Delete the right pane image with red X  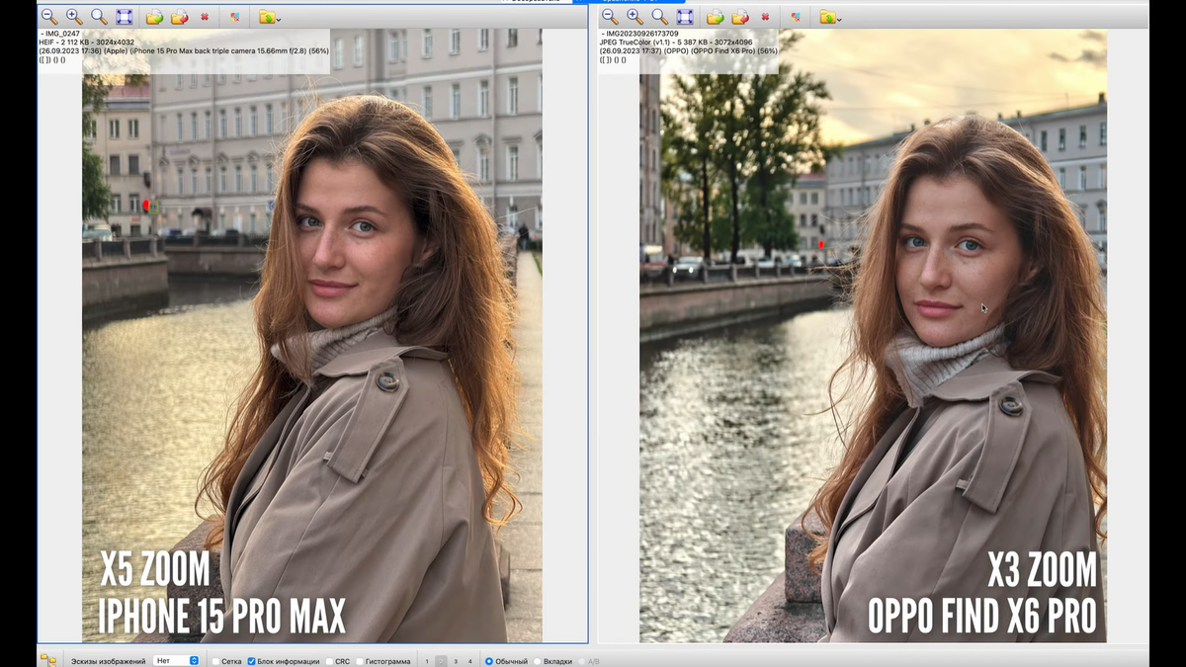pos(765,17)
